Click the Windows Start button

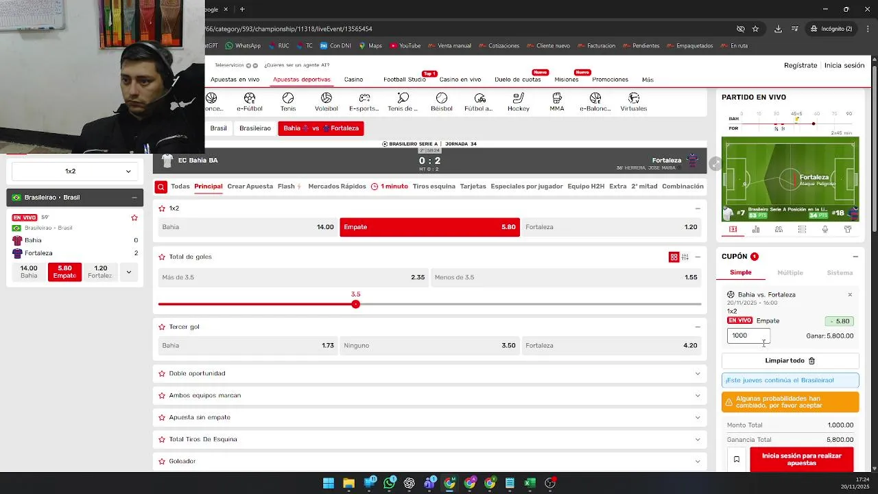click(329, 483)
